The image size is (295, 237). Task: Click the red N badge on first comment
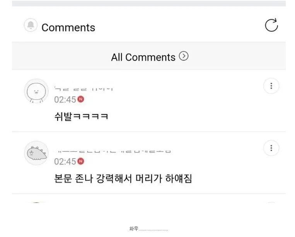pyautogui.click(x=81, y=99)
